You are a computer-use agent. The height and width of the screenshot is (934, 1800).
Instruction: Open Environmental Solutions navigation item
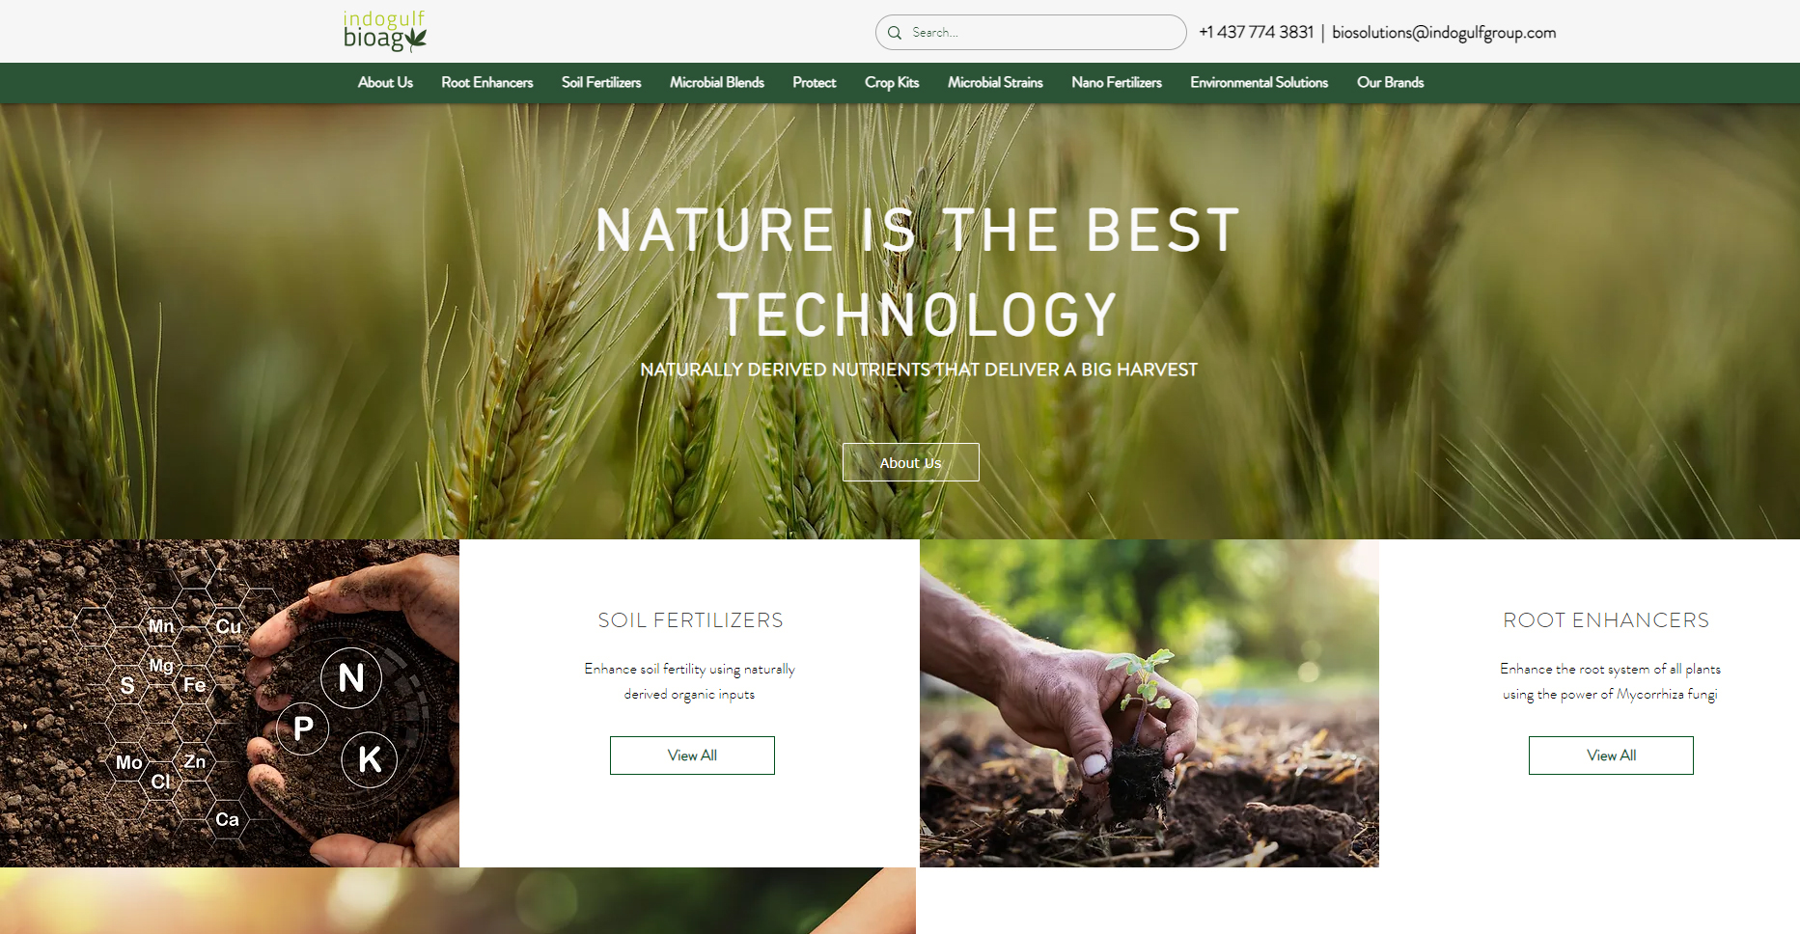(x=1259, y=83)
